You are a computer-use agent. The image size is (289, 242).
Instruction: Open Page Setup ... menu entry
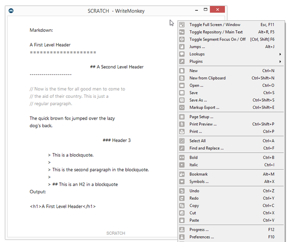pyautogui.click(x=231, y=117)
